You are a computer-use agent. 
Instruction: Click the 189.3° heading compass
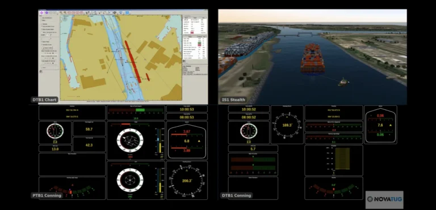click(x=287, y=125)
